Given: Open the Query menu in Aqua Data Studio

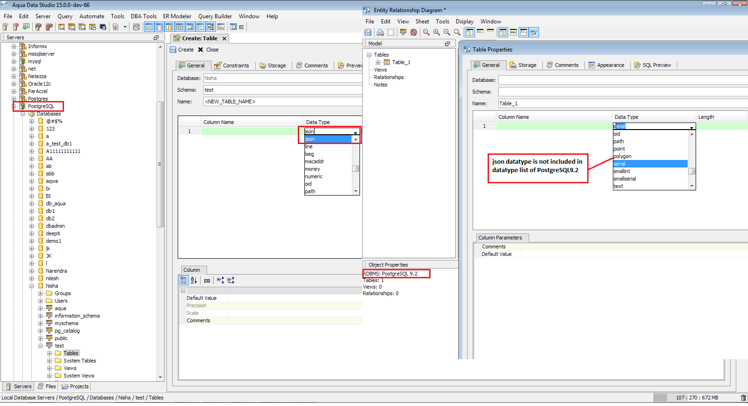Looking at the screenshot, I should 65,16.
